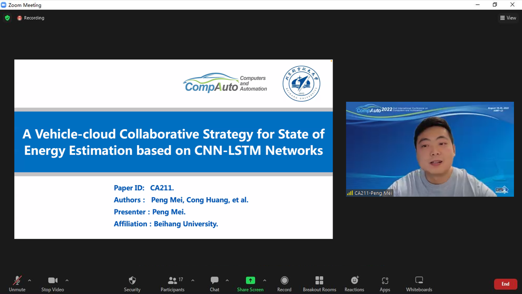Open Zoom Apps

coord(385,283)
